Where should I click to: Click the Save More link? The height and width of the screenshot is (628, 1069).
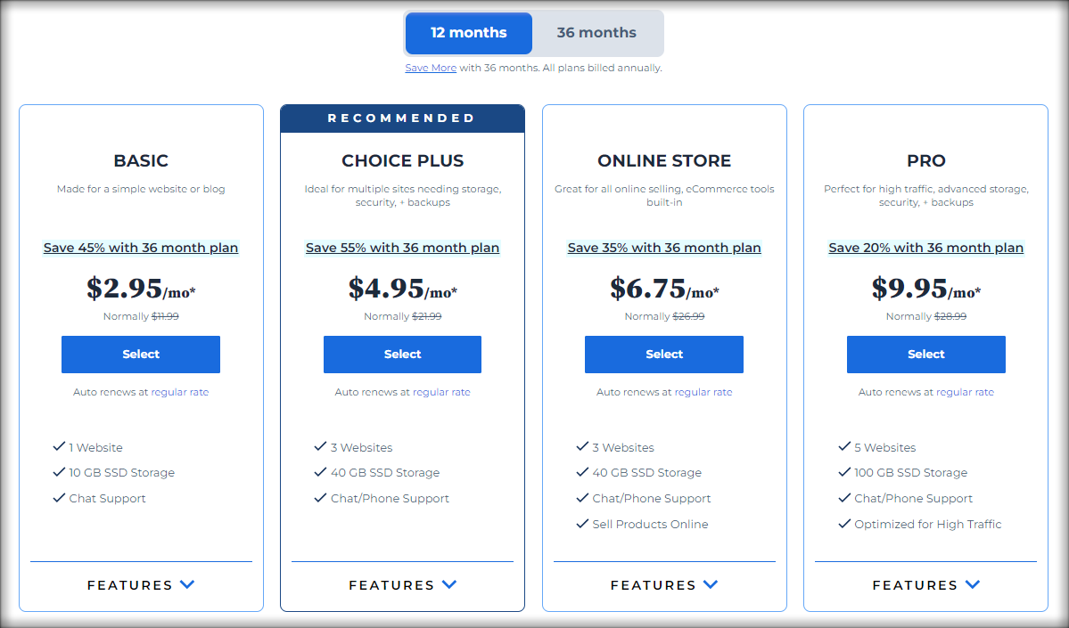(431, 68)
